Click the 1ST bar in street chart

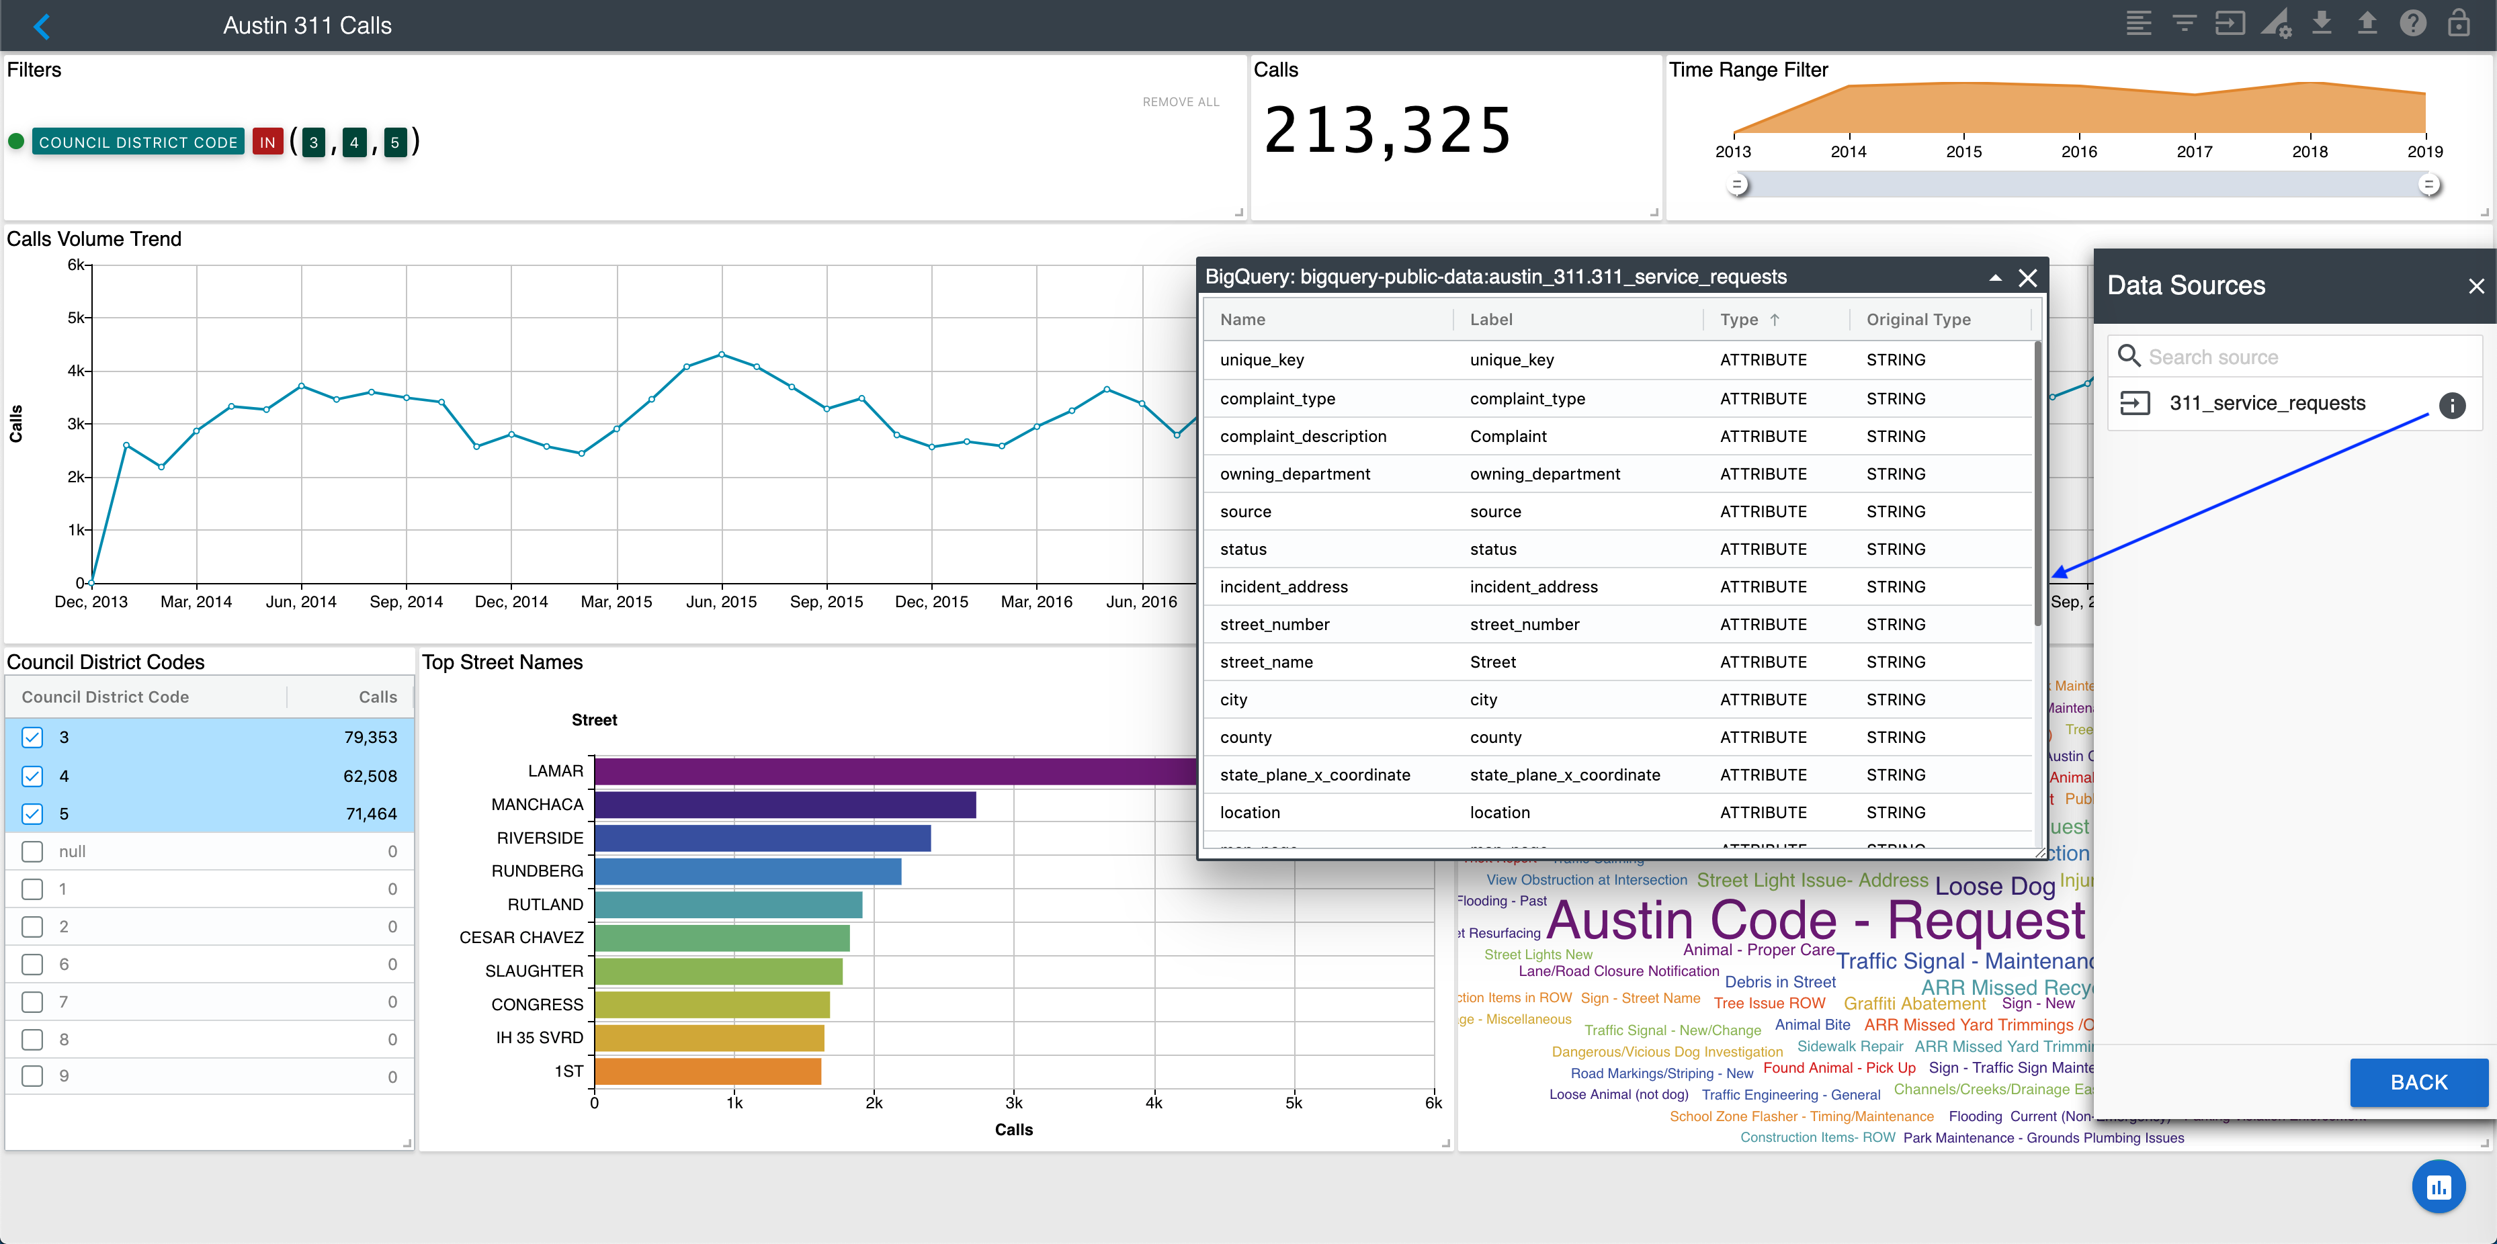click(708, 1071)
